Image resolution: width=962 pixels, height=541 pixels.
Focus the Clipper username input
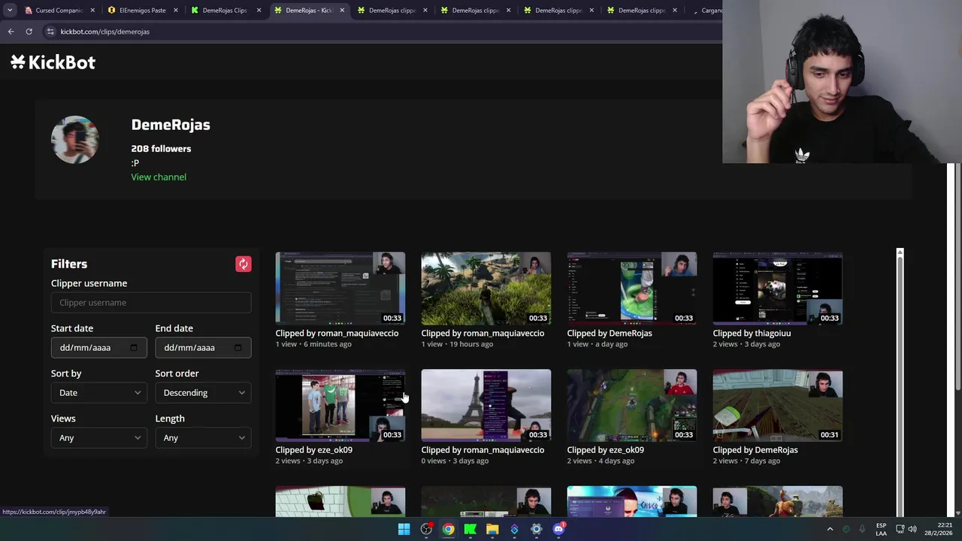[151, 303]
